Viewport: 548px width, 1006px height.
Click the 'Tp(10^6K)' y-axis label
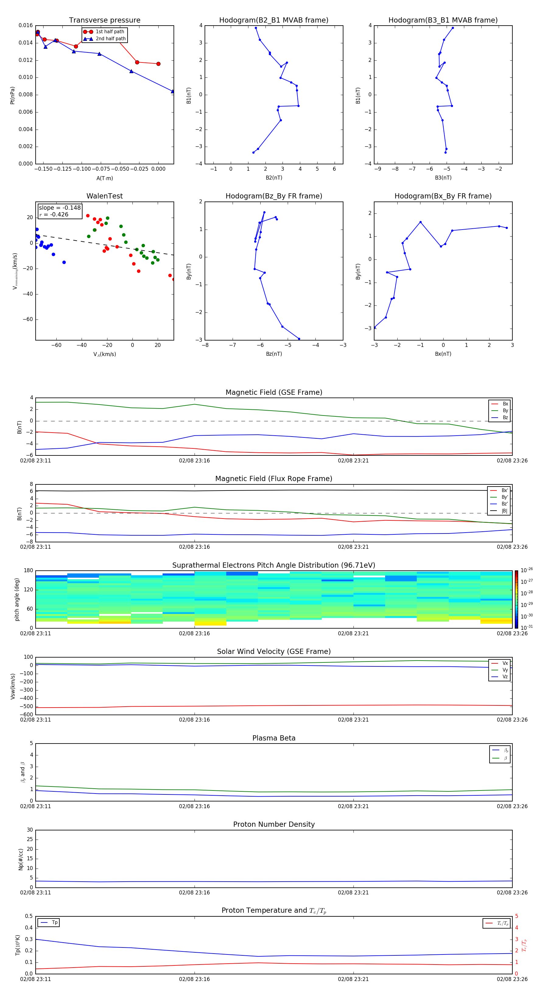(x=18, y=945)
